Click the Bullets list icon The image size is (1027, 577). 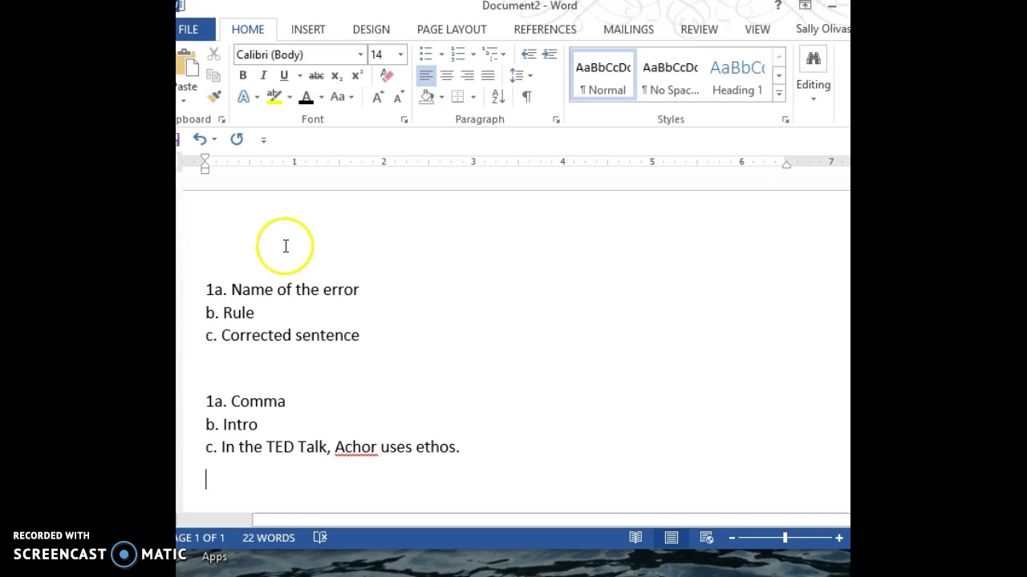[x=426, y=54]
